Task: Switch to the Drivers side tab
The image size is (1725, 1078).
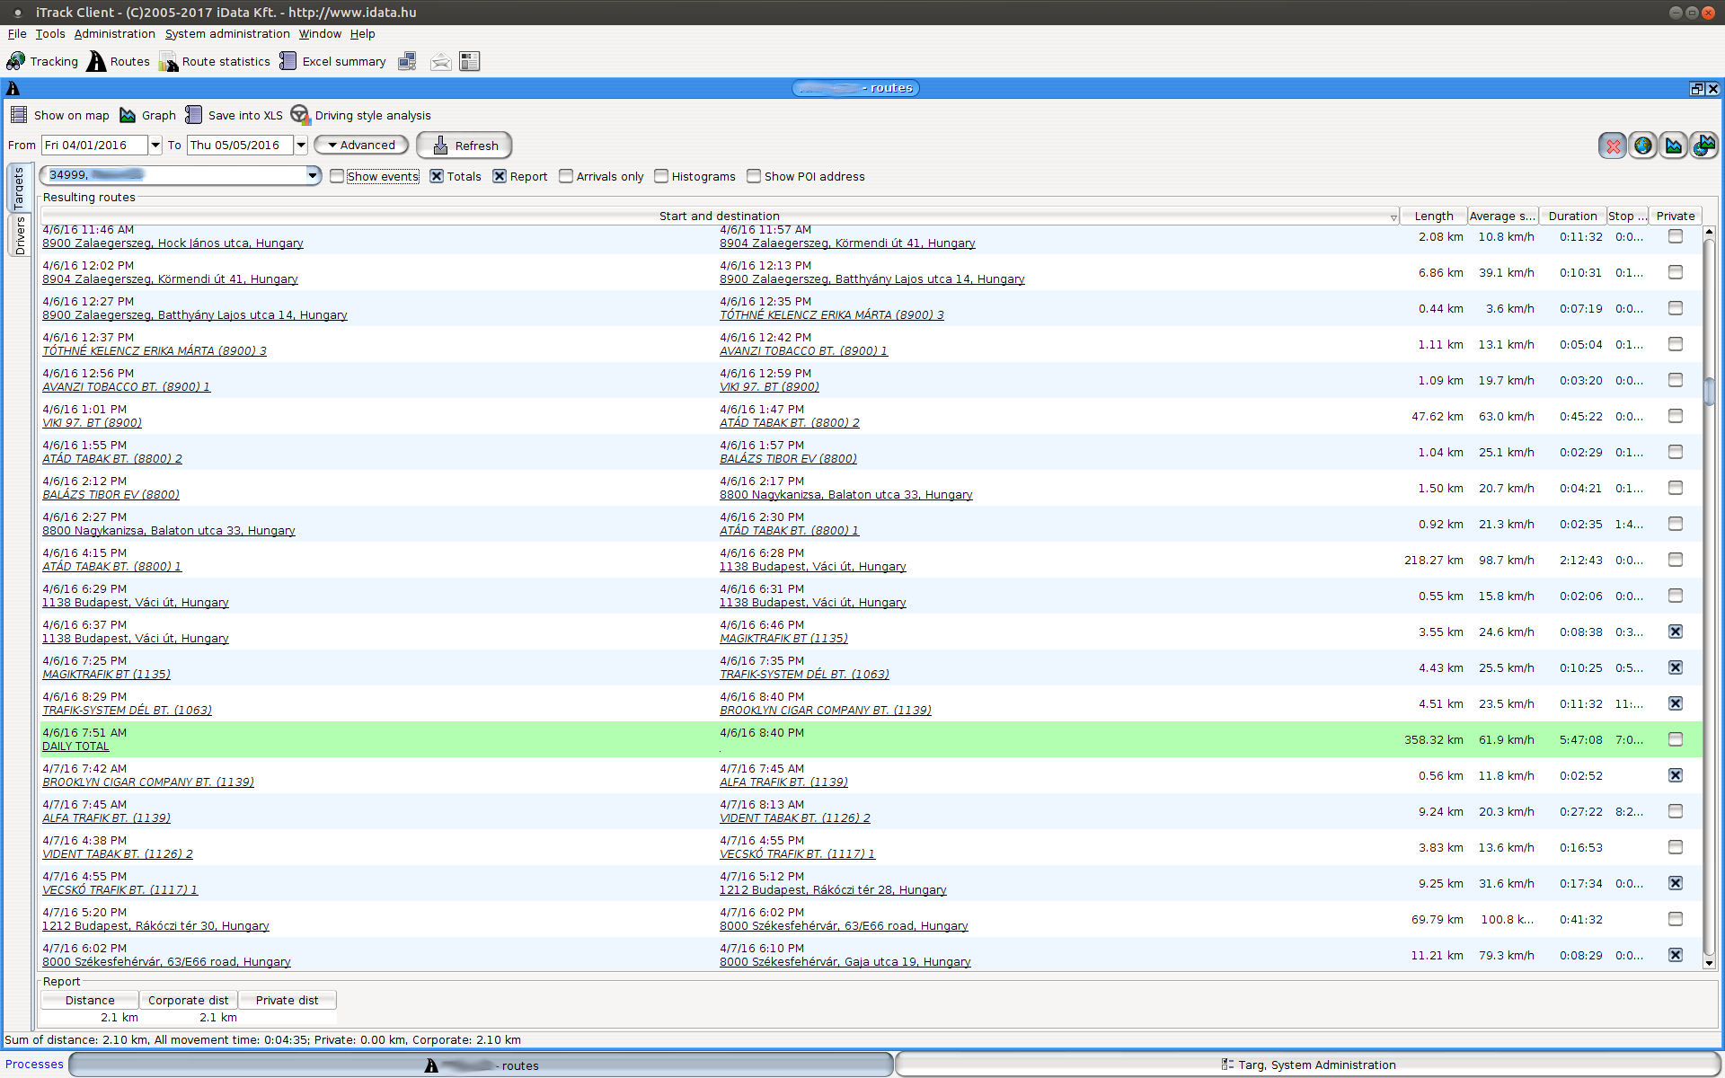Action: [20, 236]
